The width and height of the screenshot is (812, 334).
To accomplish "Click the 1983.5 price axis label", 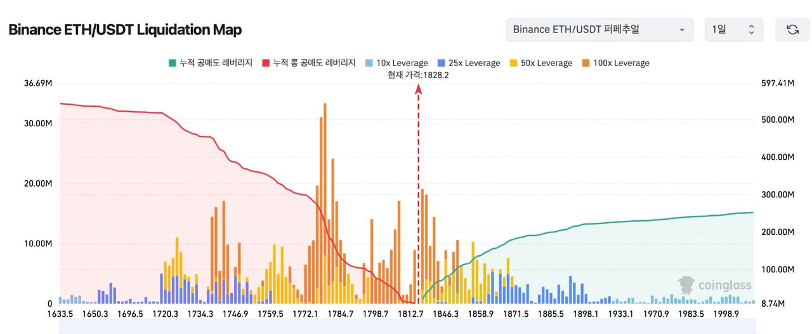I will (x=691, y=314).
